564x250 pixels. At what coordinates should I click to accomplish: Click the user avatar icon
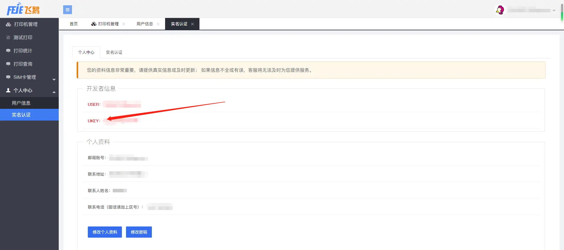[500, 10]
